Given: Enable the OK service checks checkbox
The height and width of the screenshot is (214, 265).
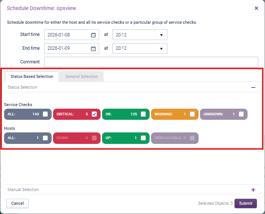Looking at the screenshot, I should [x=143, y=114].
